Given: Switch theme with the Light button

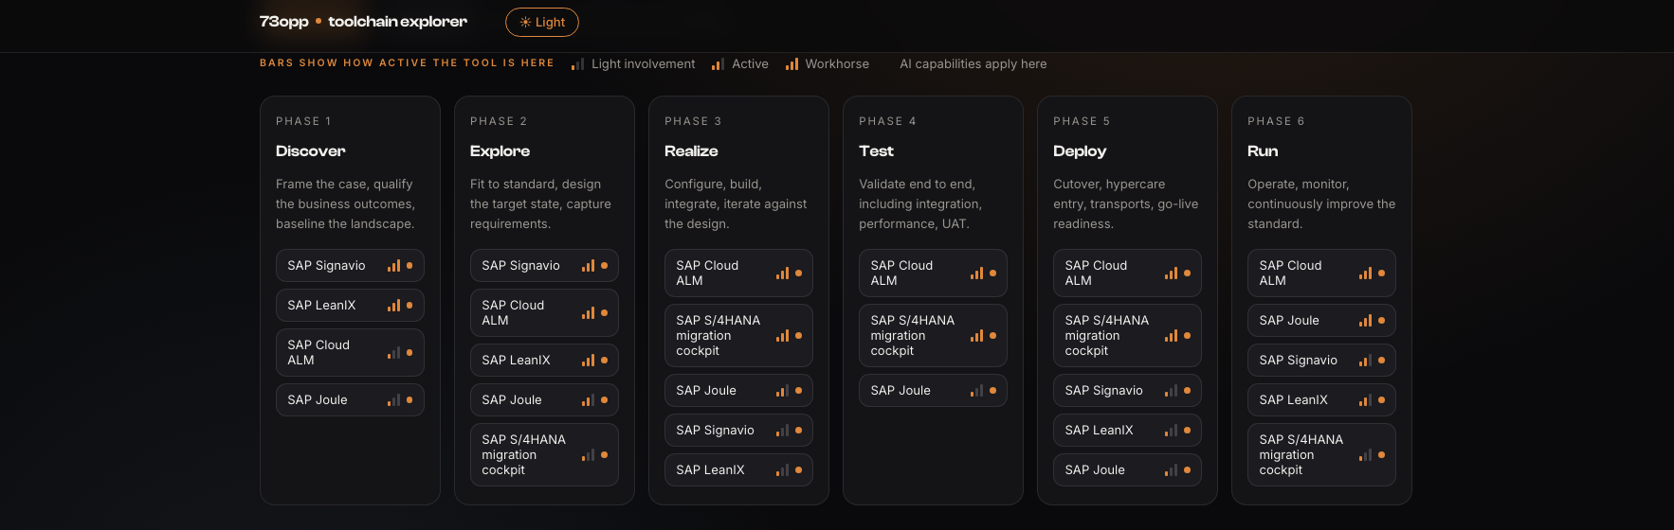Looking at the screenshot, I should 542,22.
